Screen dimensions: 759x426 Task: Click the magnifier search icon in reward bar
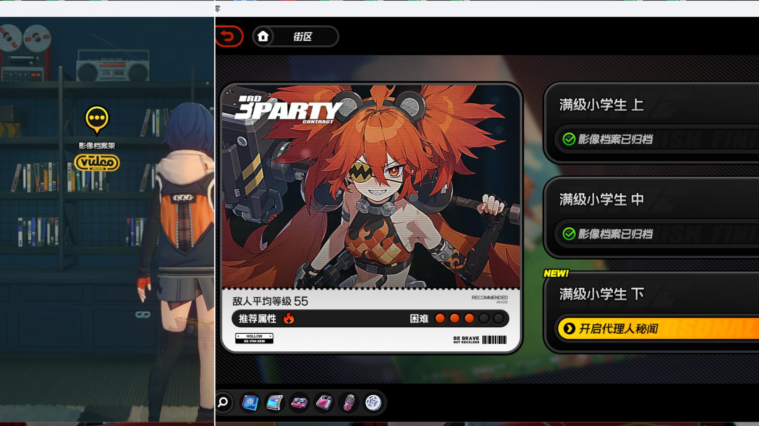tap(223, 402)
